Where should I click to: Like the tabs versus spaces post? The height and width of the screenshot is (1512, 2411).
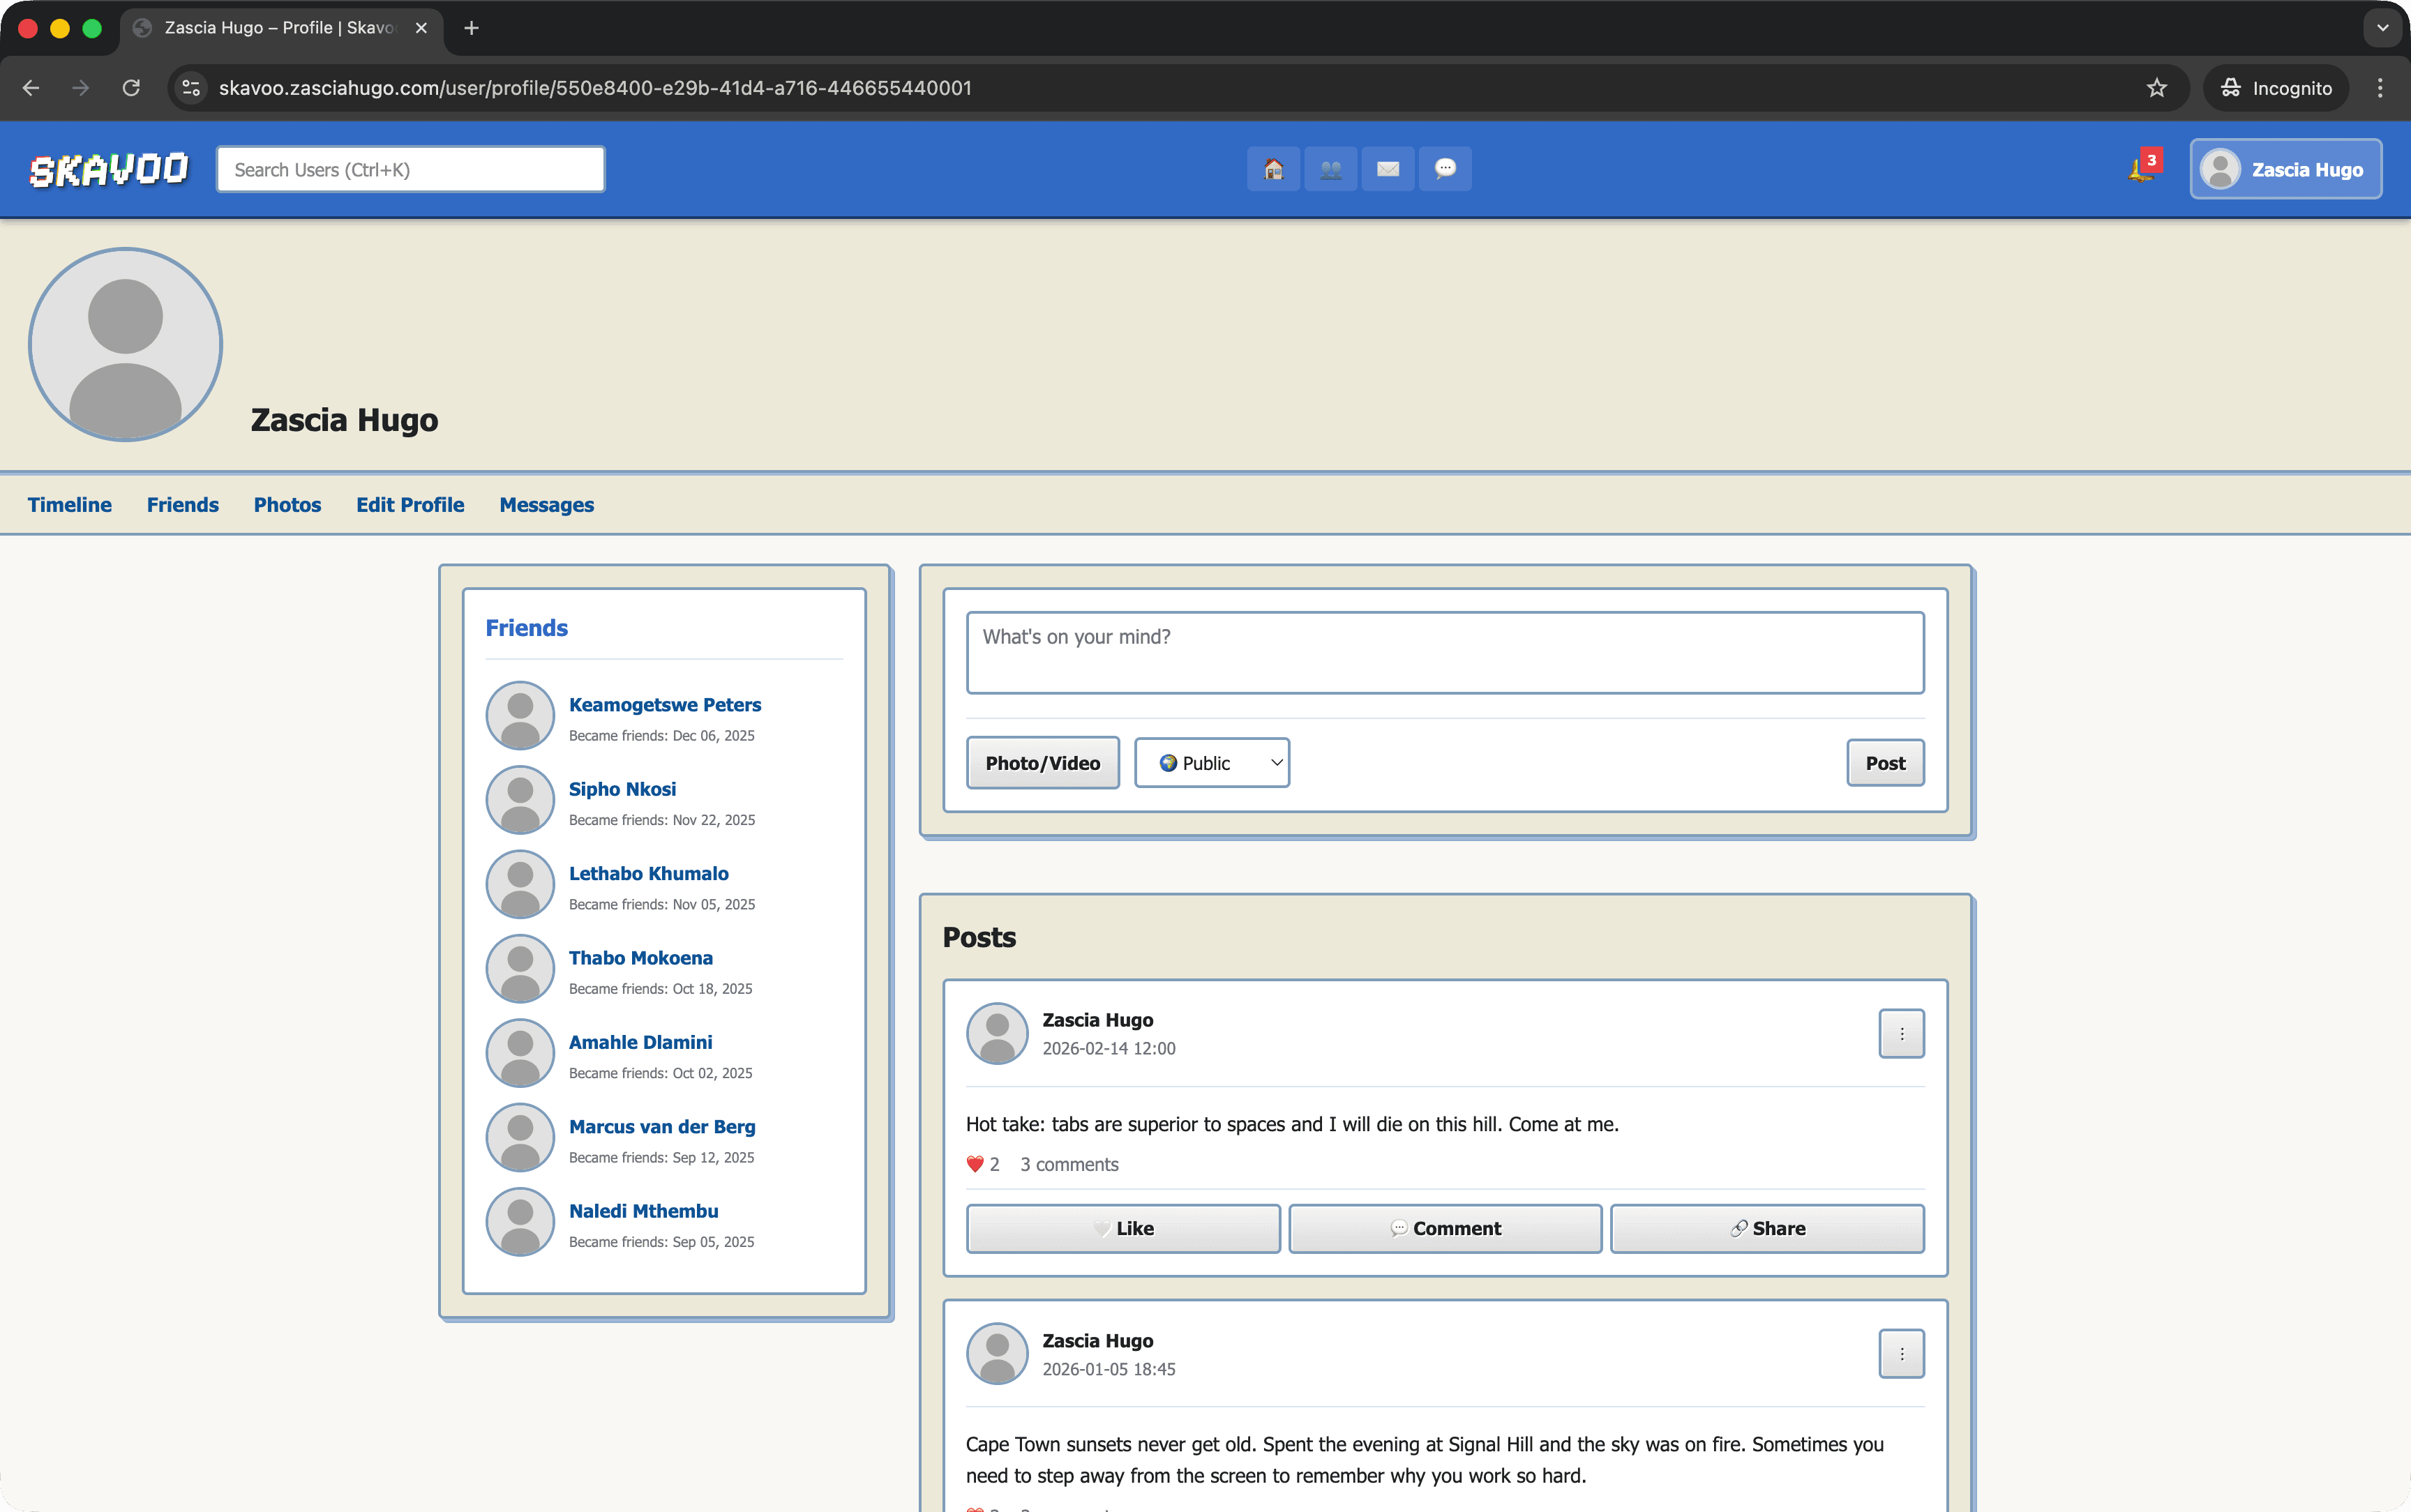pos(1122,1228)
